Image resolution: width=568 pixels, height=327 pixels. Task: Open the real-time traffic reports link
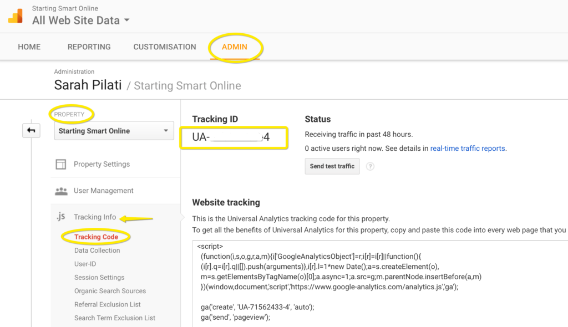pos(468,149)
